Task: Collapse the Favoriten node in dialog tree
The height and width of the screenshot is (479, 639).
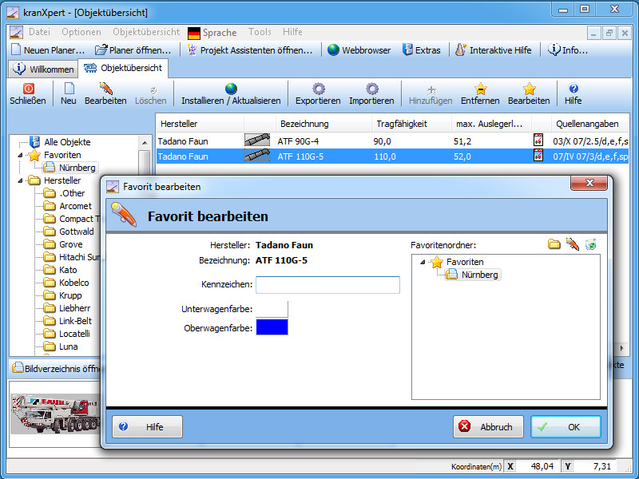Action: (423, 262)
